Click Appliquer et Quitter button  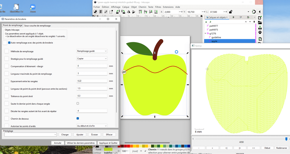108,143
